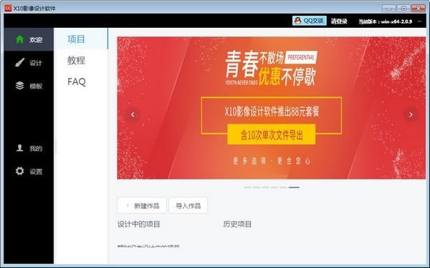Open the 88元套餐 promotional banner
Viewport: 430px width, 268px height.
pyautogui.click(x=271, y=108)
